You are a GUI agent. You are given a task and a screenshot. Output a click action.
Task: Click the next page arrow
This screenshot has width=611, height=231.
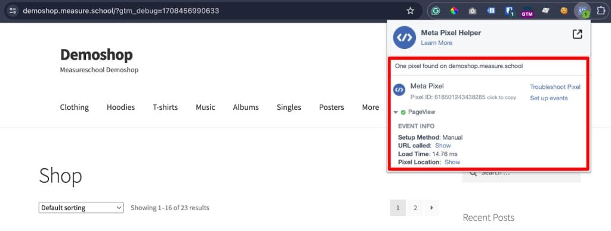(431, 208)
